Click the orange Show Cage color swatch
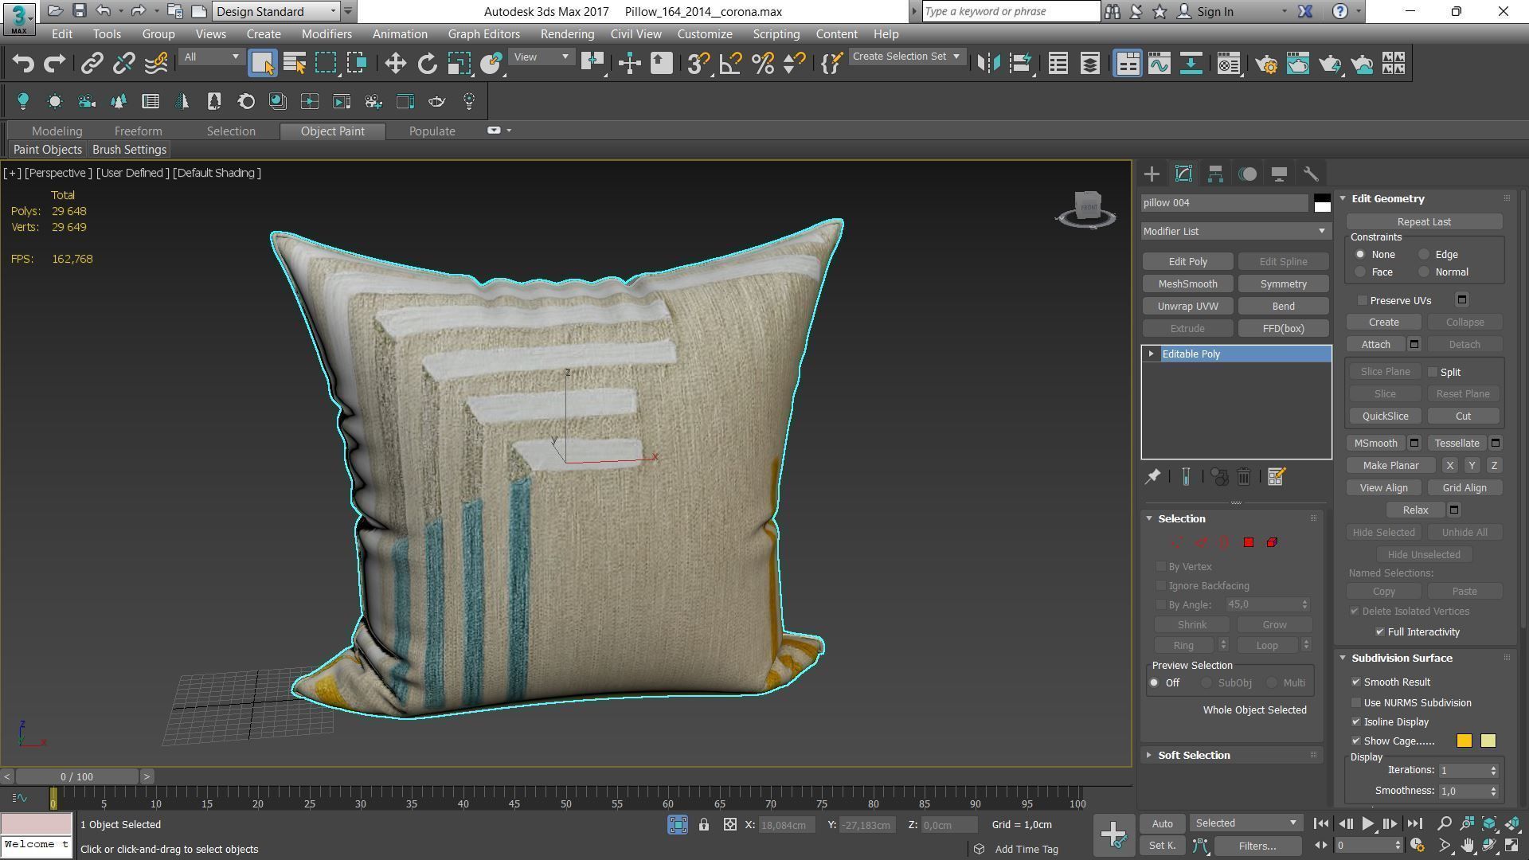 (x=1464, y=741)
